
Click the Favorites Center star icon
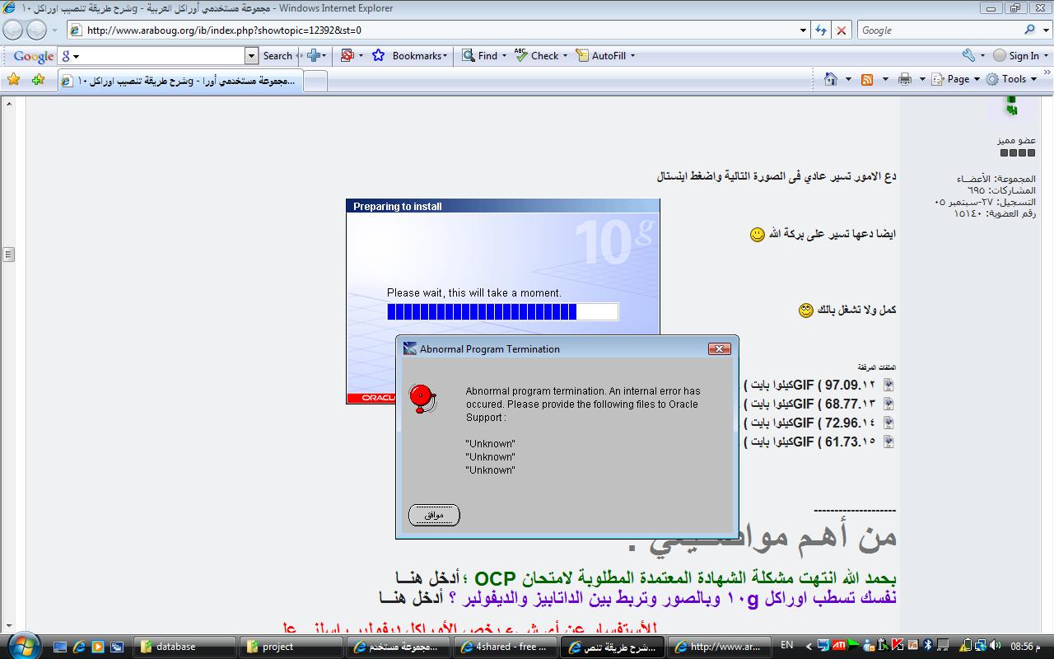(13, 79)
